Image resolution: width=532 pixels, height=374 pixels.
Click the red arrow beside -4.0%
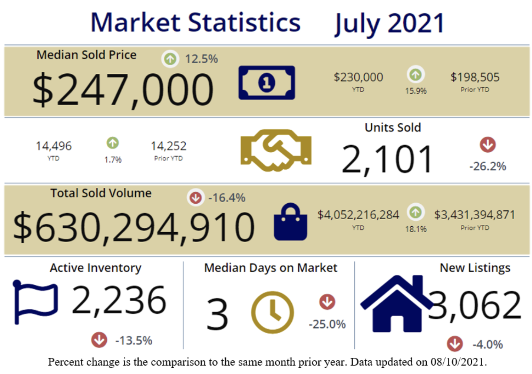pyautogui.click(x=455, y=344)
